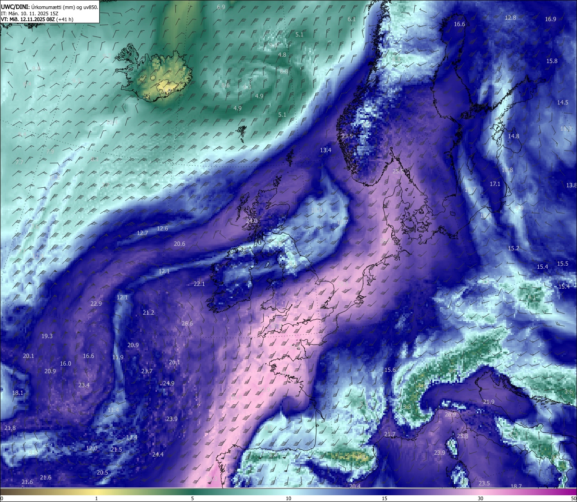The image size is (577, 502).
Task: Click the 12.6 value label
Action: coord(162,229)
